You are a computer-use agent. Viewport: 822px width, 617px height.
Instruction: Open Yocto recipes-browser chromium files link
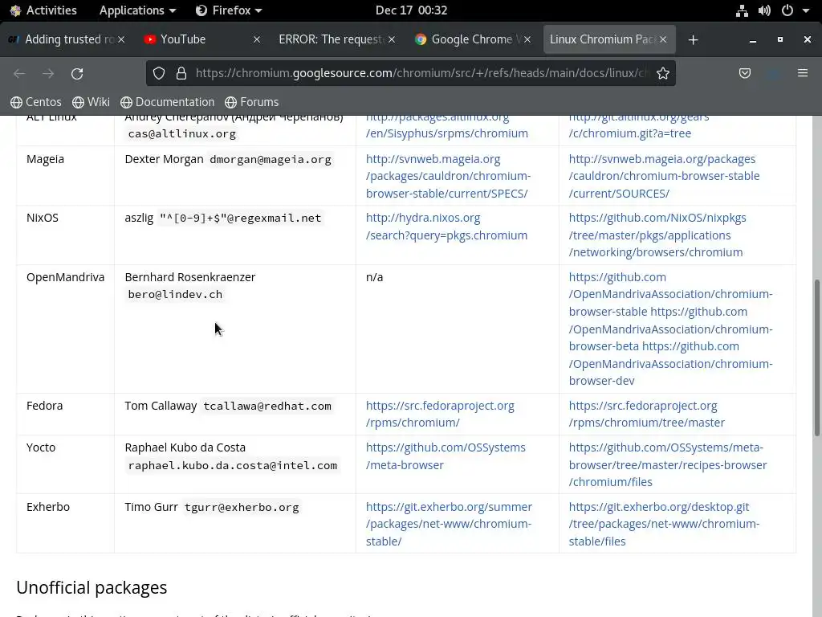668,465
